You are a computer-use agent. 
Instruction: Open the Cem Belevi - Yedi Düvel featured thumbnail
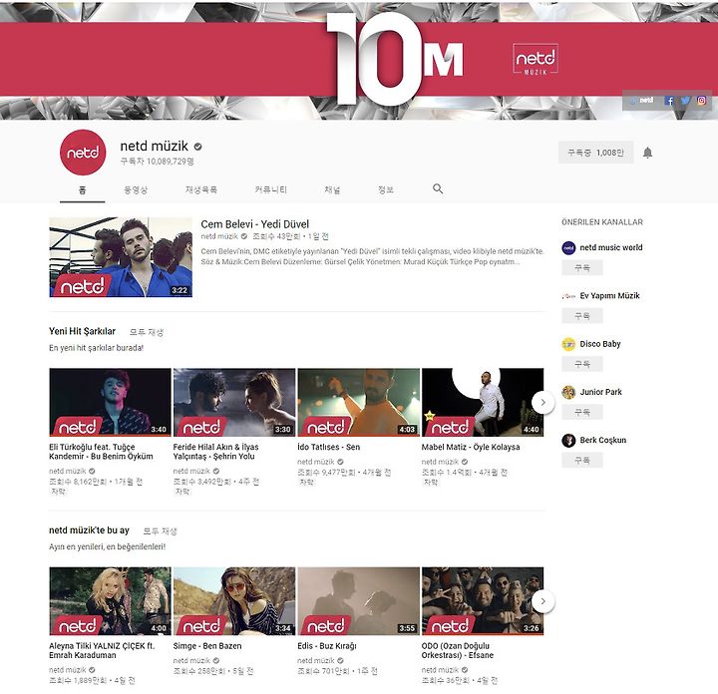coord(121,257)
